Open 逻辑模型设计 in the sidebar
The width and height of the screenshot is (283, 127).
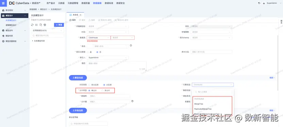tap(11, 25)
